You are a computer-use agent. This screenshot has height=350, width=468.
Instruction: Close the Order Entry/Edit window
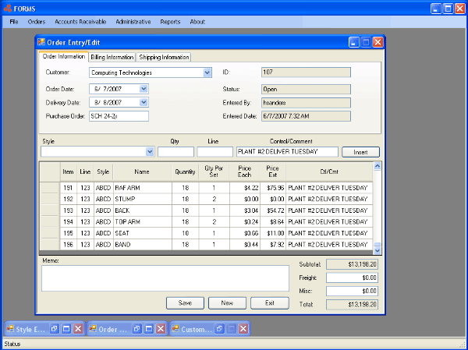click(x=378, y=42)
